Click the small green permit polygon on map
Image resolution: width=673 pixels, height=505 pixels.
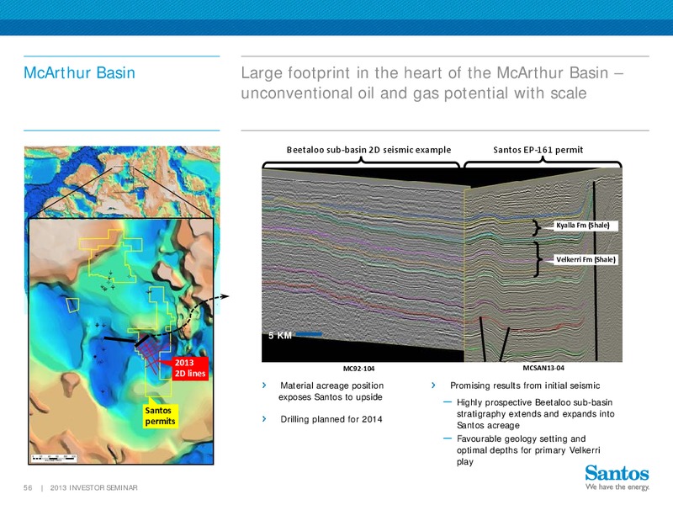(x=73, y=305)
